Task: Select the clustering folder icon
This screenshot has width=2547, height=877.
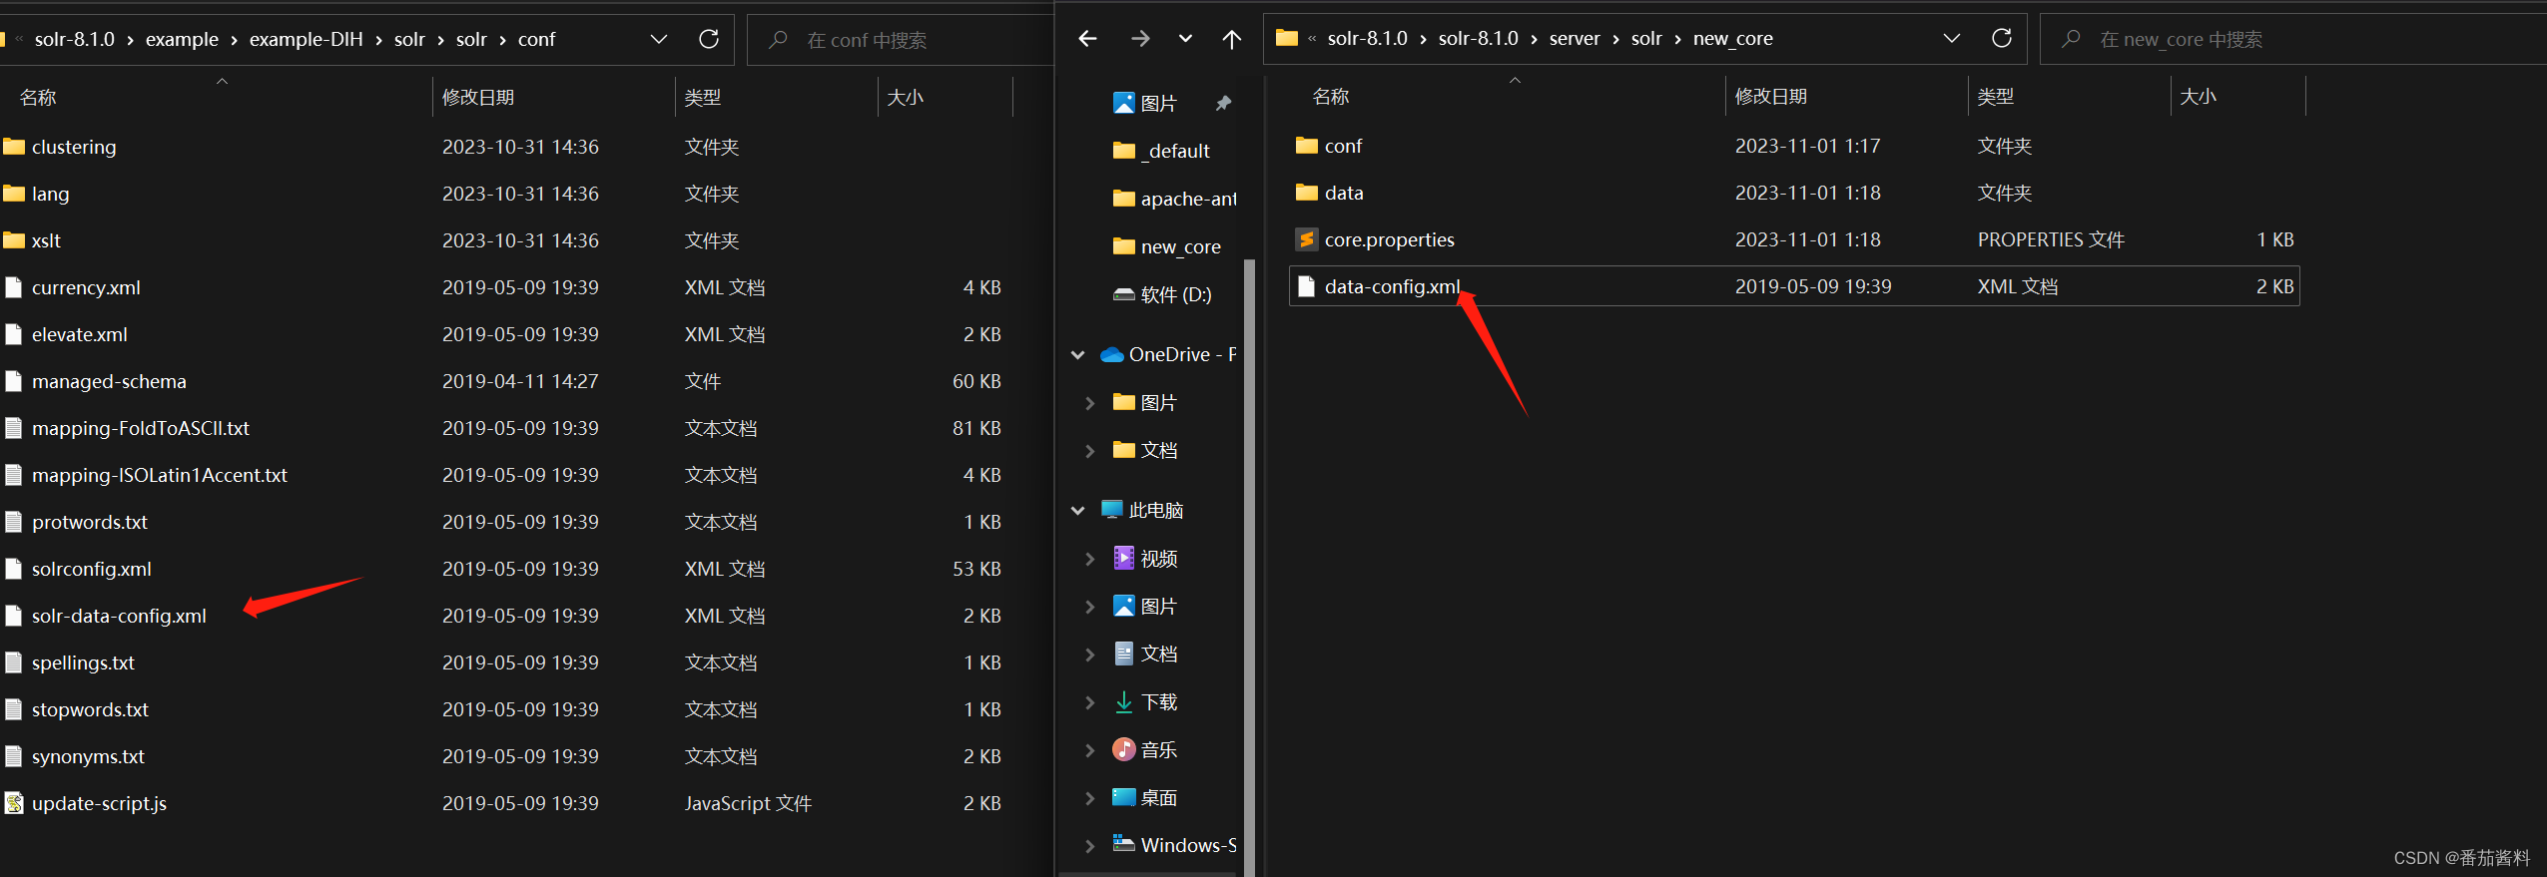Action: click(x=14, y=147)
